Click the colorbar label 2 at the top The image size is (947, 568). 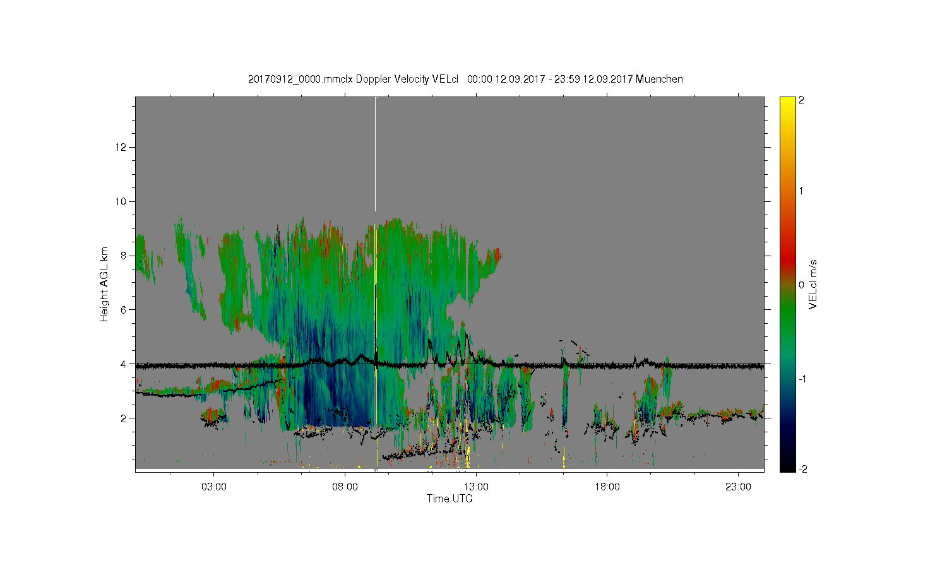(x=801, y=100)
